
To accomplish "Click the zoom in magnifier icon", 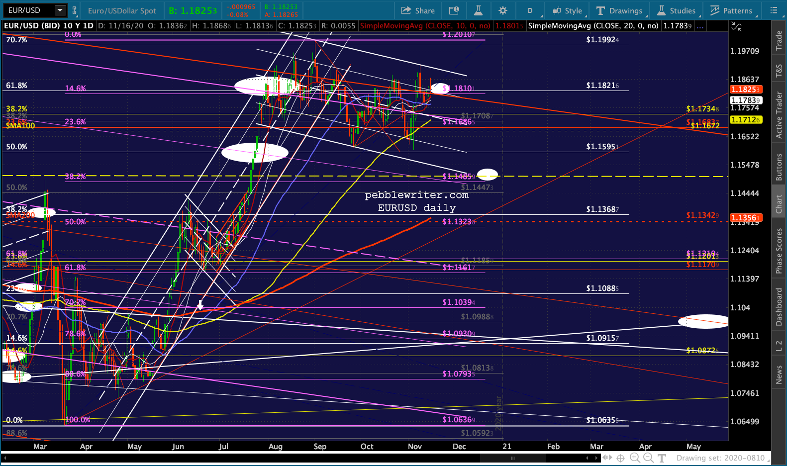I will 635,458.
